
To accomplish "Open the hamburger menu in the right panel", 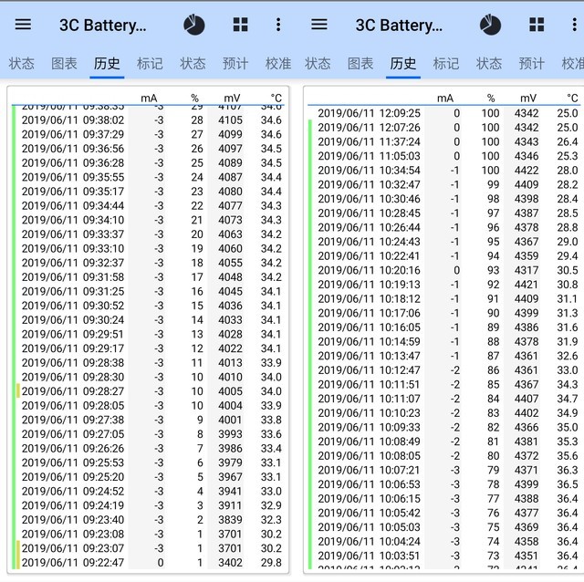I will point(319,25).
